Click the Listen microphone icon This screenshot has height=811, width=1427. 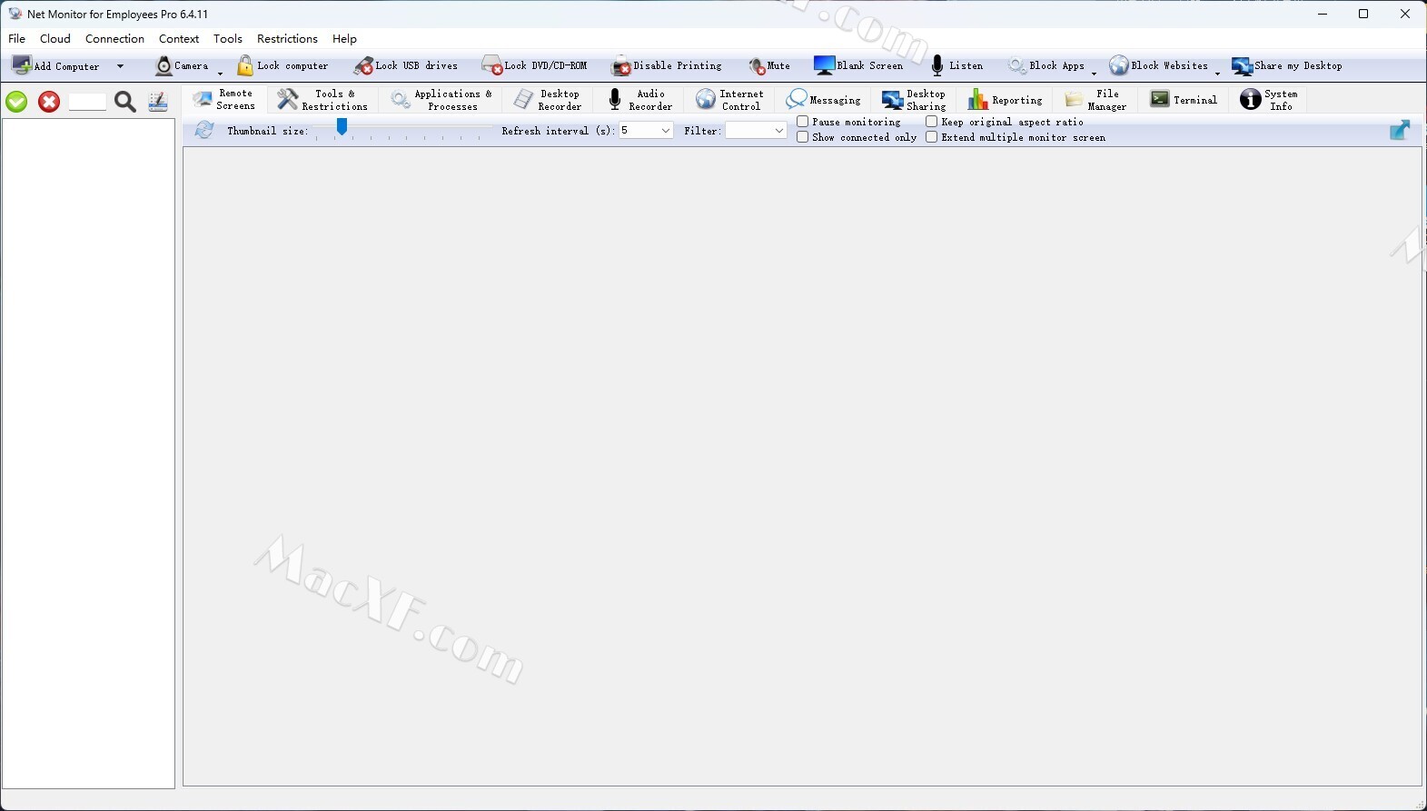click(x=937, y=66)
